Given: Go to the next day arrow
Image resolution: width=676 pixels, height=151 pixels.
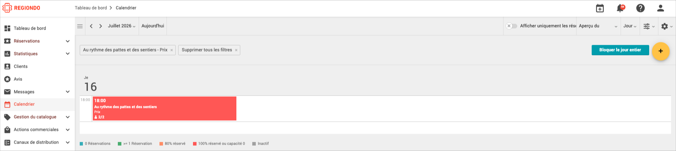Looking at the screenshot, I should 101,26.
